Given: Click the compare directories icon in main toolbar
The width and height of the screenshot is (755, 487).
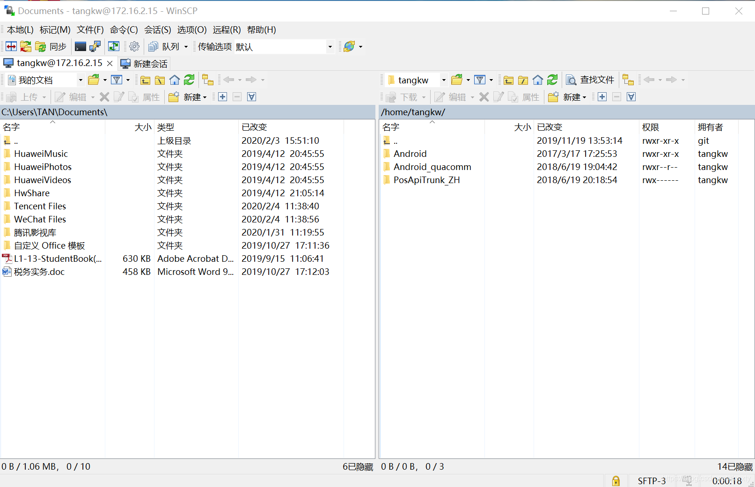Looking at the screenshot, I should click(11, 46).
